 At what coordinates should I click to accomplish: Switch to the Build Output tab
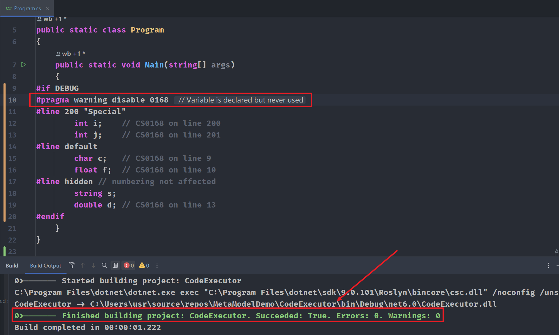click(45, 266)
